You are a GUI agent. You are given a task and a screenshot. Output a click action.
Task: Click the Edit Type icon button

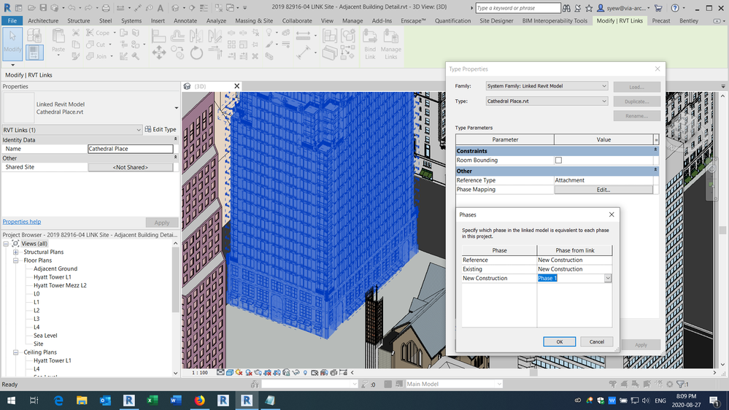(161, 130)
